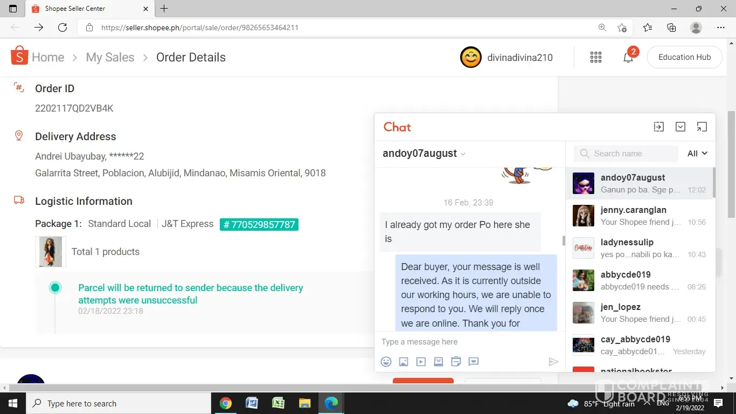Image resolution: width=736 pixels, height=414 pixels.
Task: Click the Education Hub button
Action: 684,57
